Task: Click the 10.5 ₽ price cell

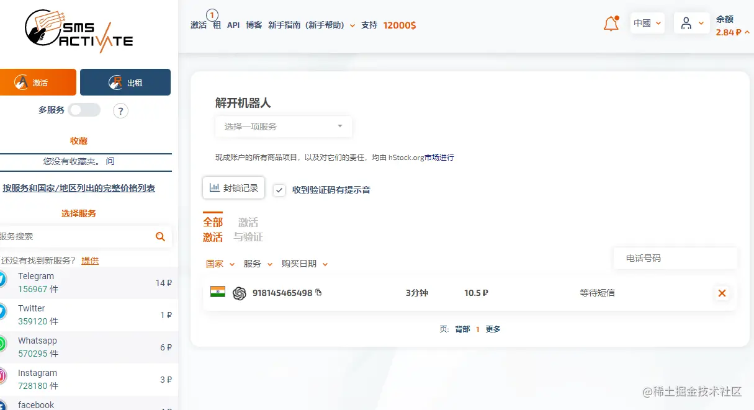Action: (x=476, y=293)
